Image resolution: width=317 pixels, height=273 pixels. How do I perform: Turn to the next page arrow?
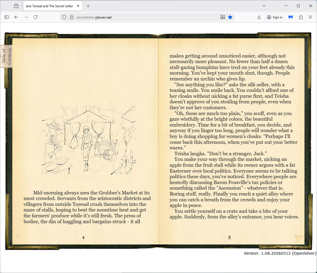tap(295, 237)
